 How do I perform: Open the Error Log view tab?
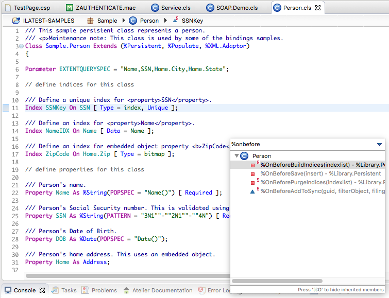[219, 290]
